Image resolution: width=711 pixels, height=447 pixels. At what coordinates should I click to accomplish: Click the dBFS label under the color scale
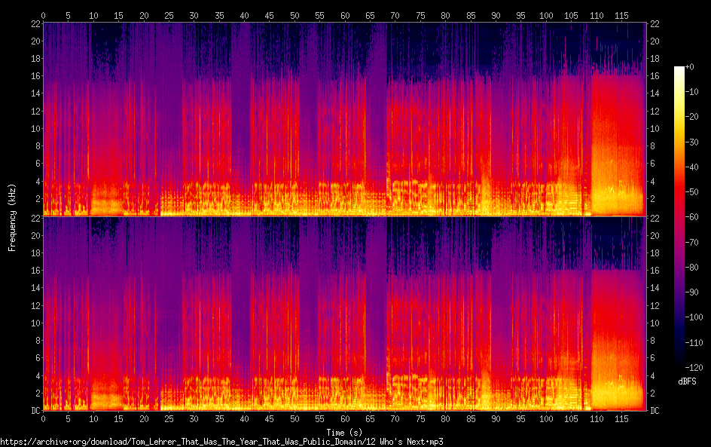click(687, 382)
